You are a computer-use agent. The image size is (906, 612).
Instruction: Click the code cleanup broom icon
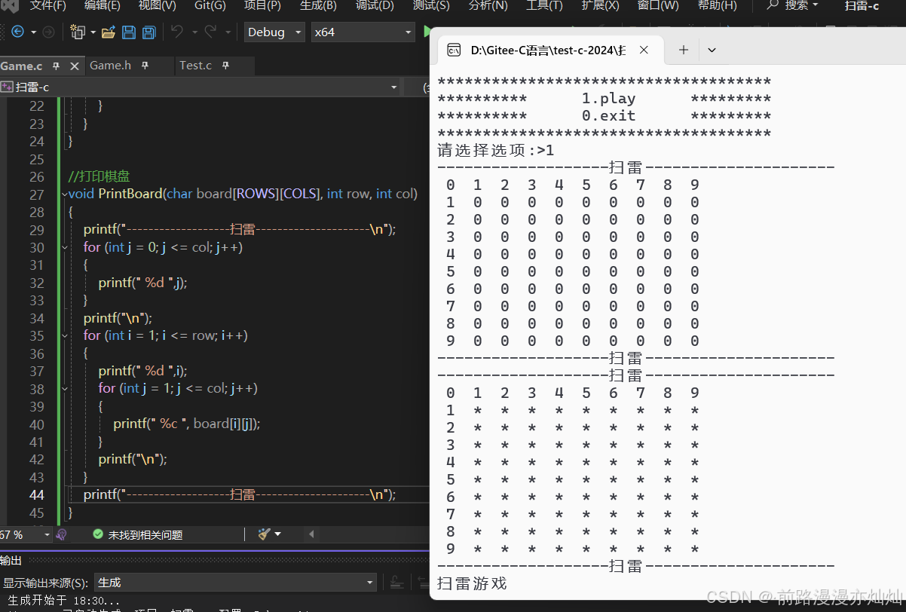click(264, 534)
